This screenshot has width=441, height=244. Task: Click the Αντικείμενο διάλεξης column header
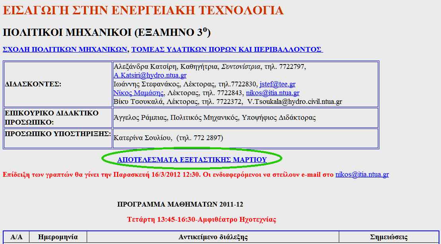pyautogui.click(x=213, y=237)
